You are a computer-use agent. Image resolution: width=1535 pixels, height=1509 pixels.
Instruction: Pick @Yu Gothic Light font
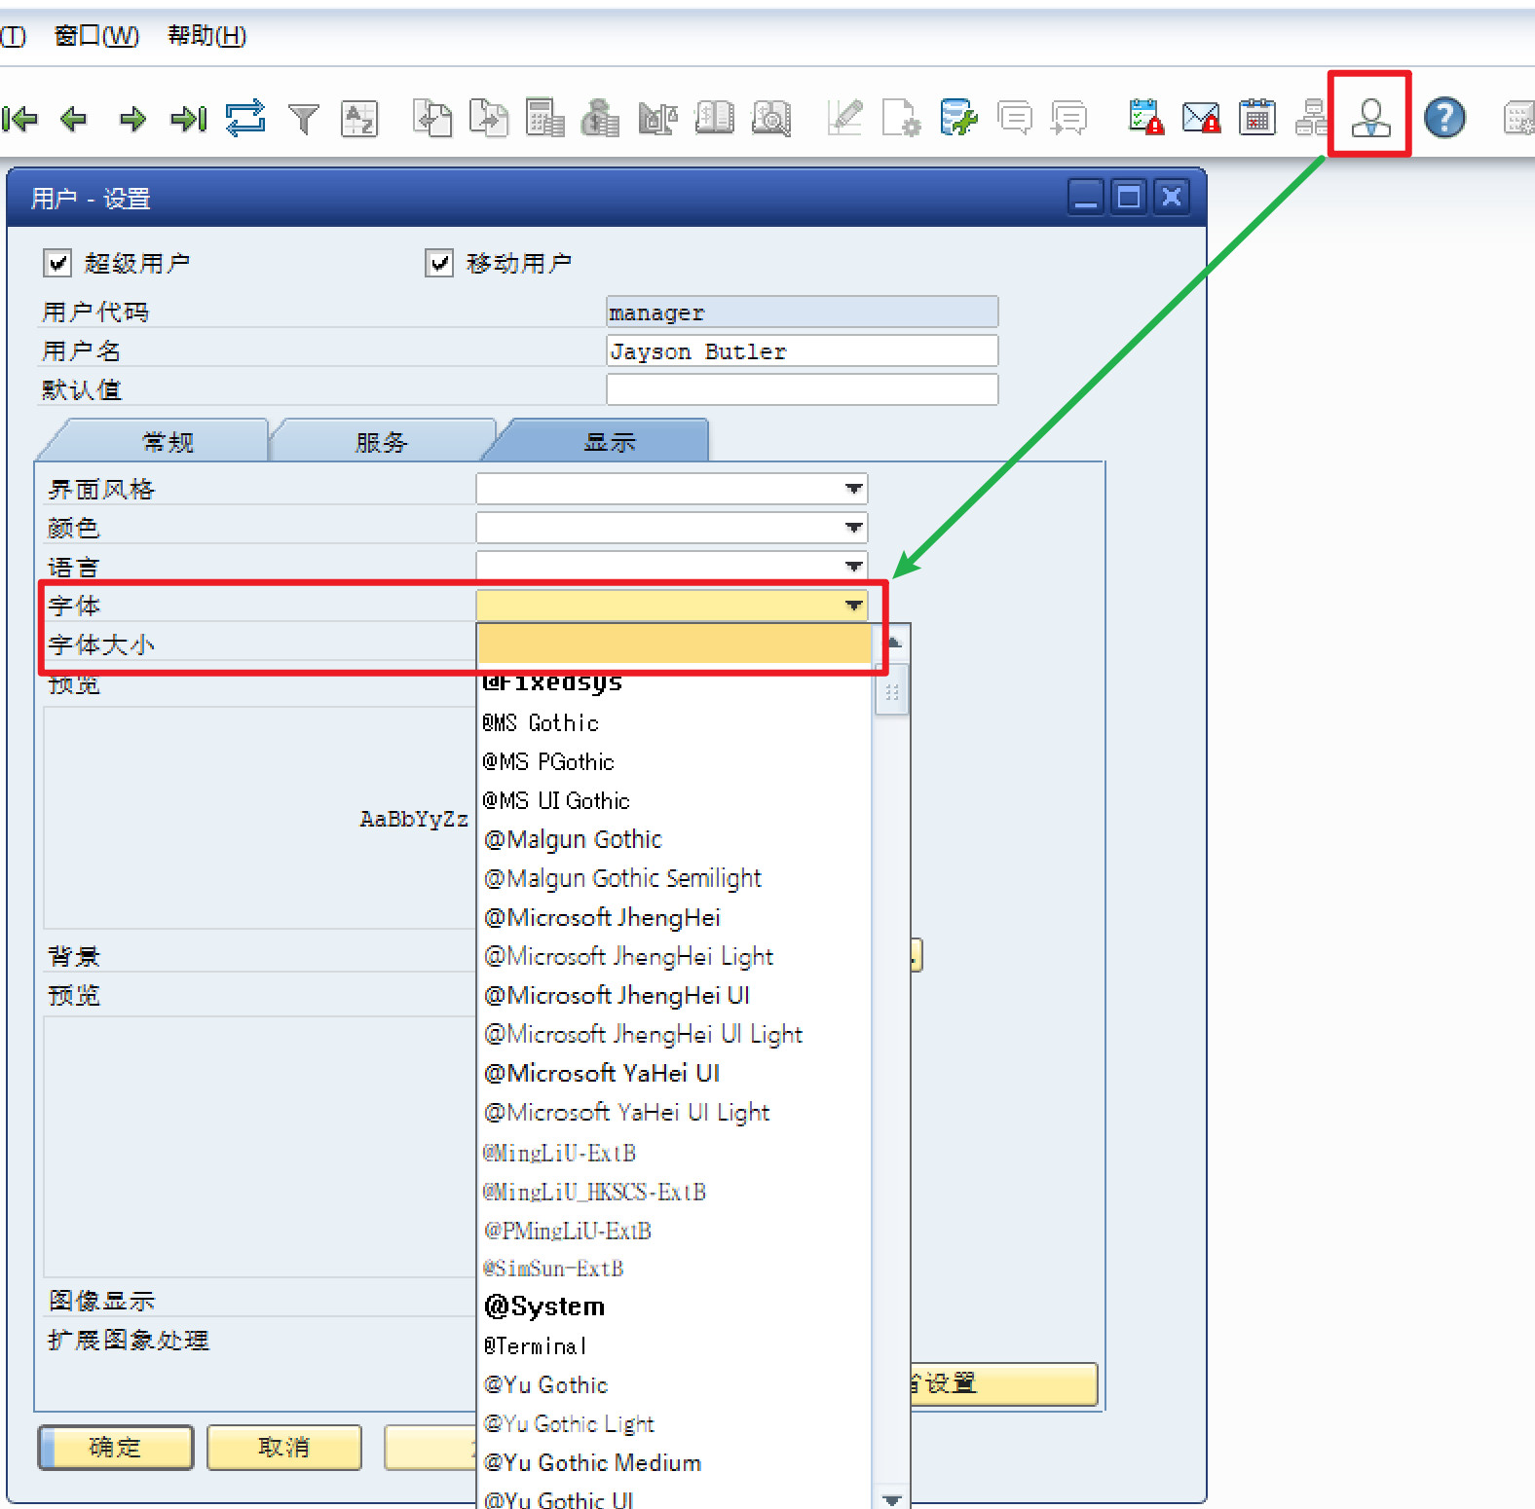point(673,1423)
